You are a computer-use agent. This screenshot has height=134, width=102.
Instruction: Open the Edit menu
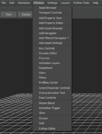click(x=12, y=3)
